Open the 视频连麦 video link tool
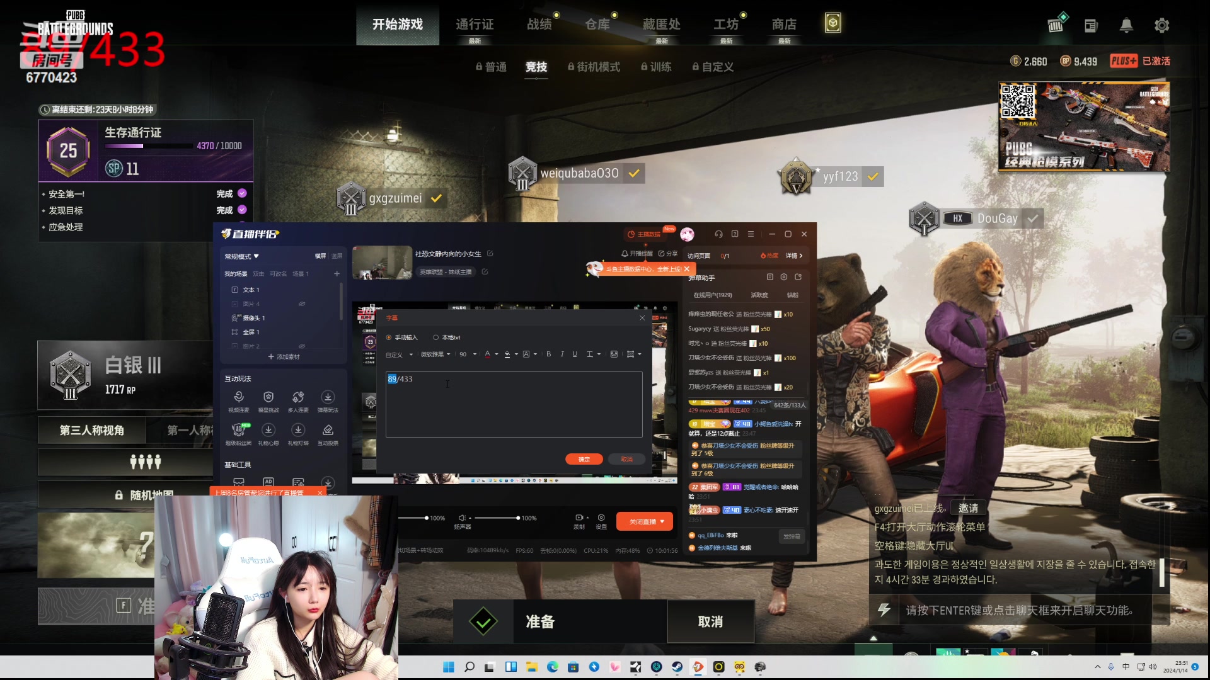Image resolution: width=1210 pixels, height=680 pixels. click(239, 397)
